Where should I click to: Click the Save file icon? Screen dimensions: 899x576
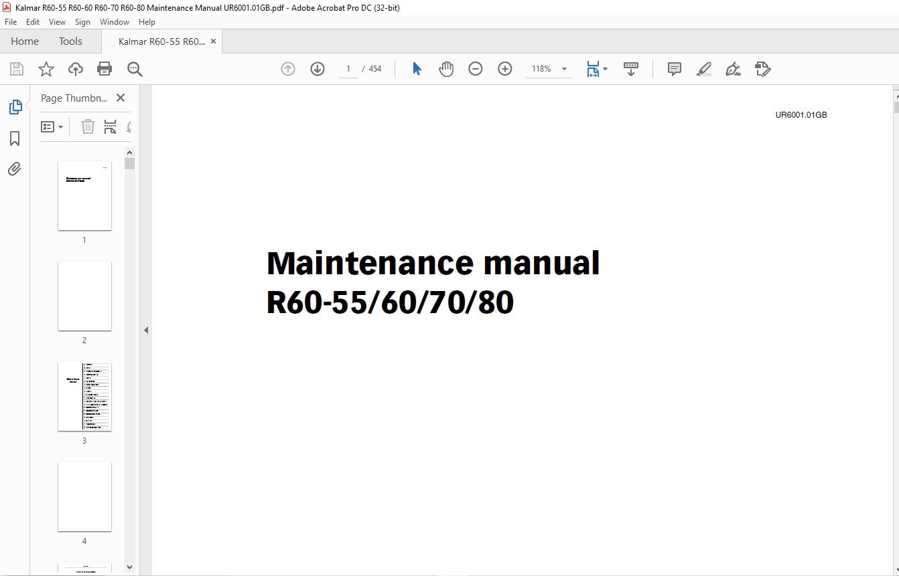click(17, 69)
